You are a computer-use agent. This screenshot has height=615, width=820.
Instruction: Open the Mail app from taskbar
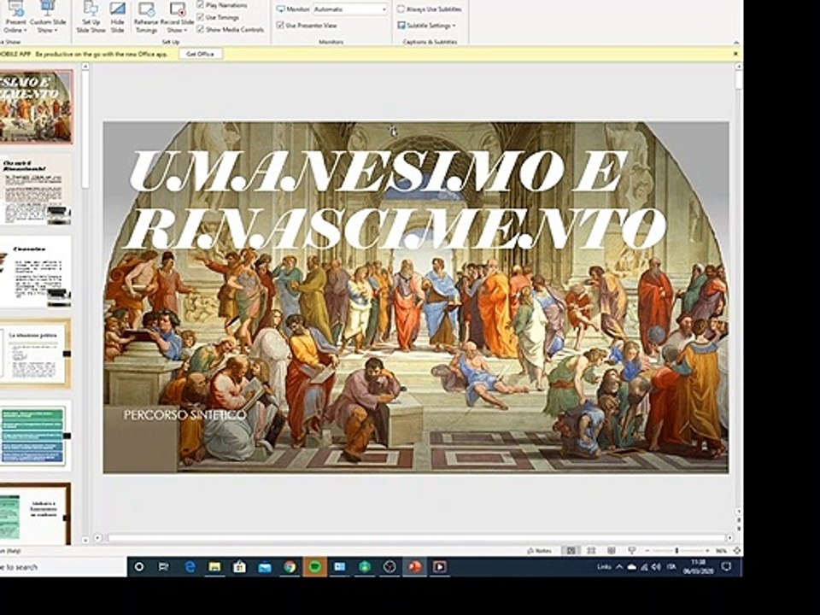pyautogui.click(x=265, y=567)
